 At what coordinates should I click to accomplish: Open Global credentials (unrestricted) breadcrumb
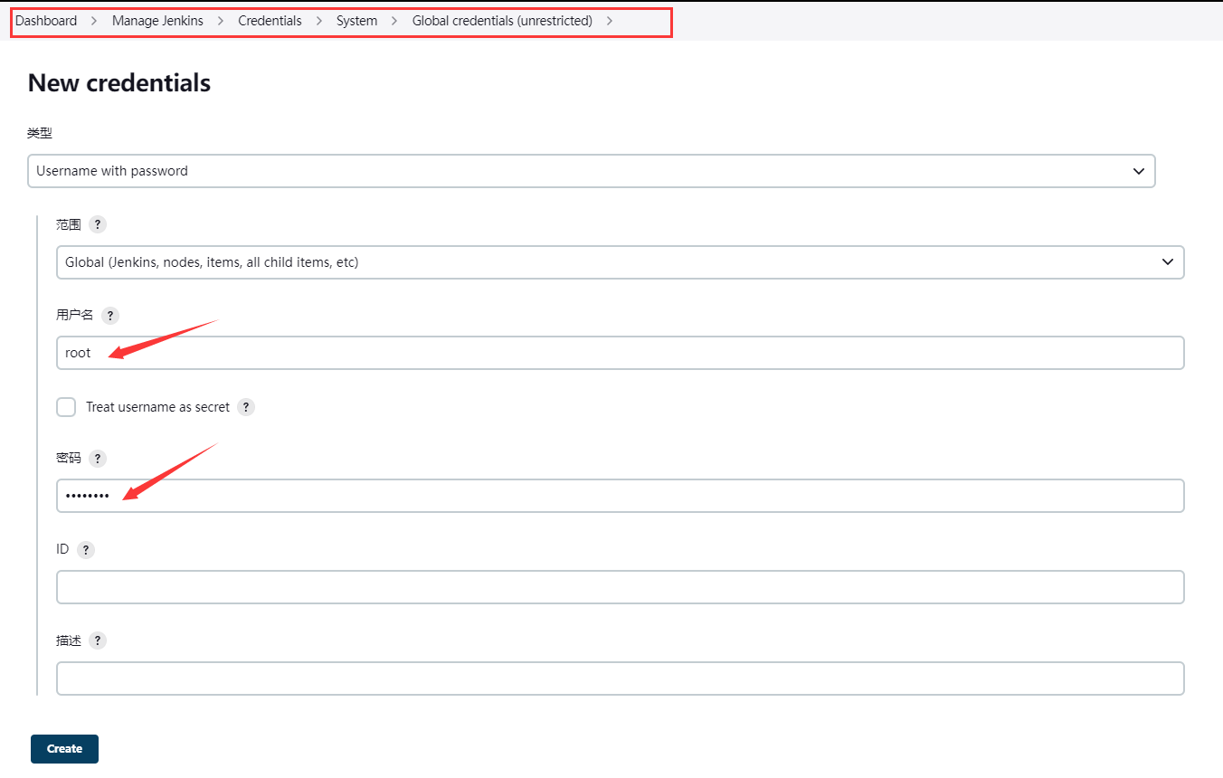click(502, 21)
